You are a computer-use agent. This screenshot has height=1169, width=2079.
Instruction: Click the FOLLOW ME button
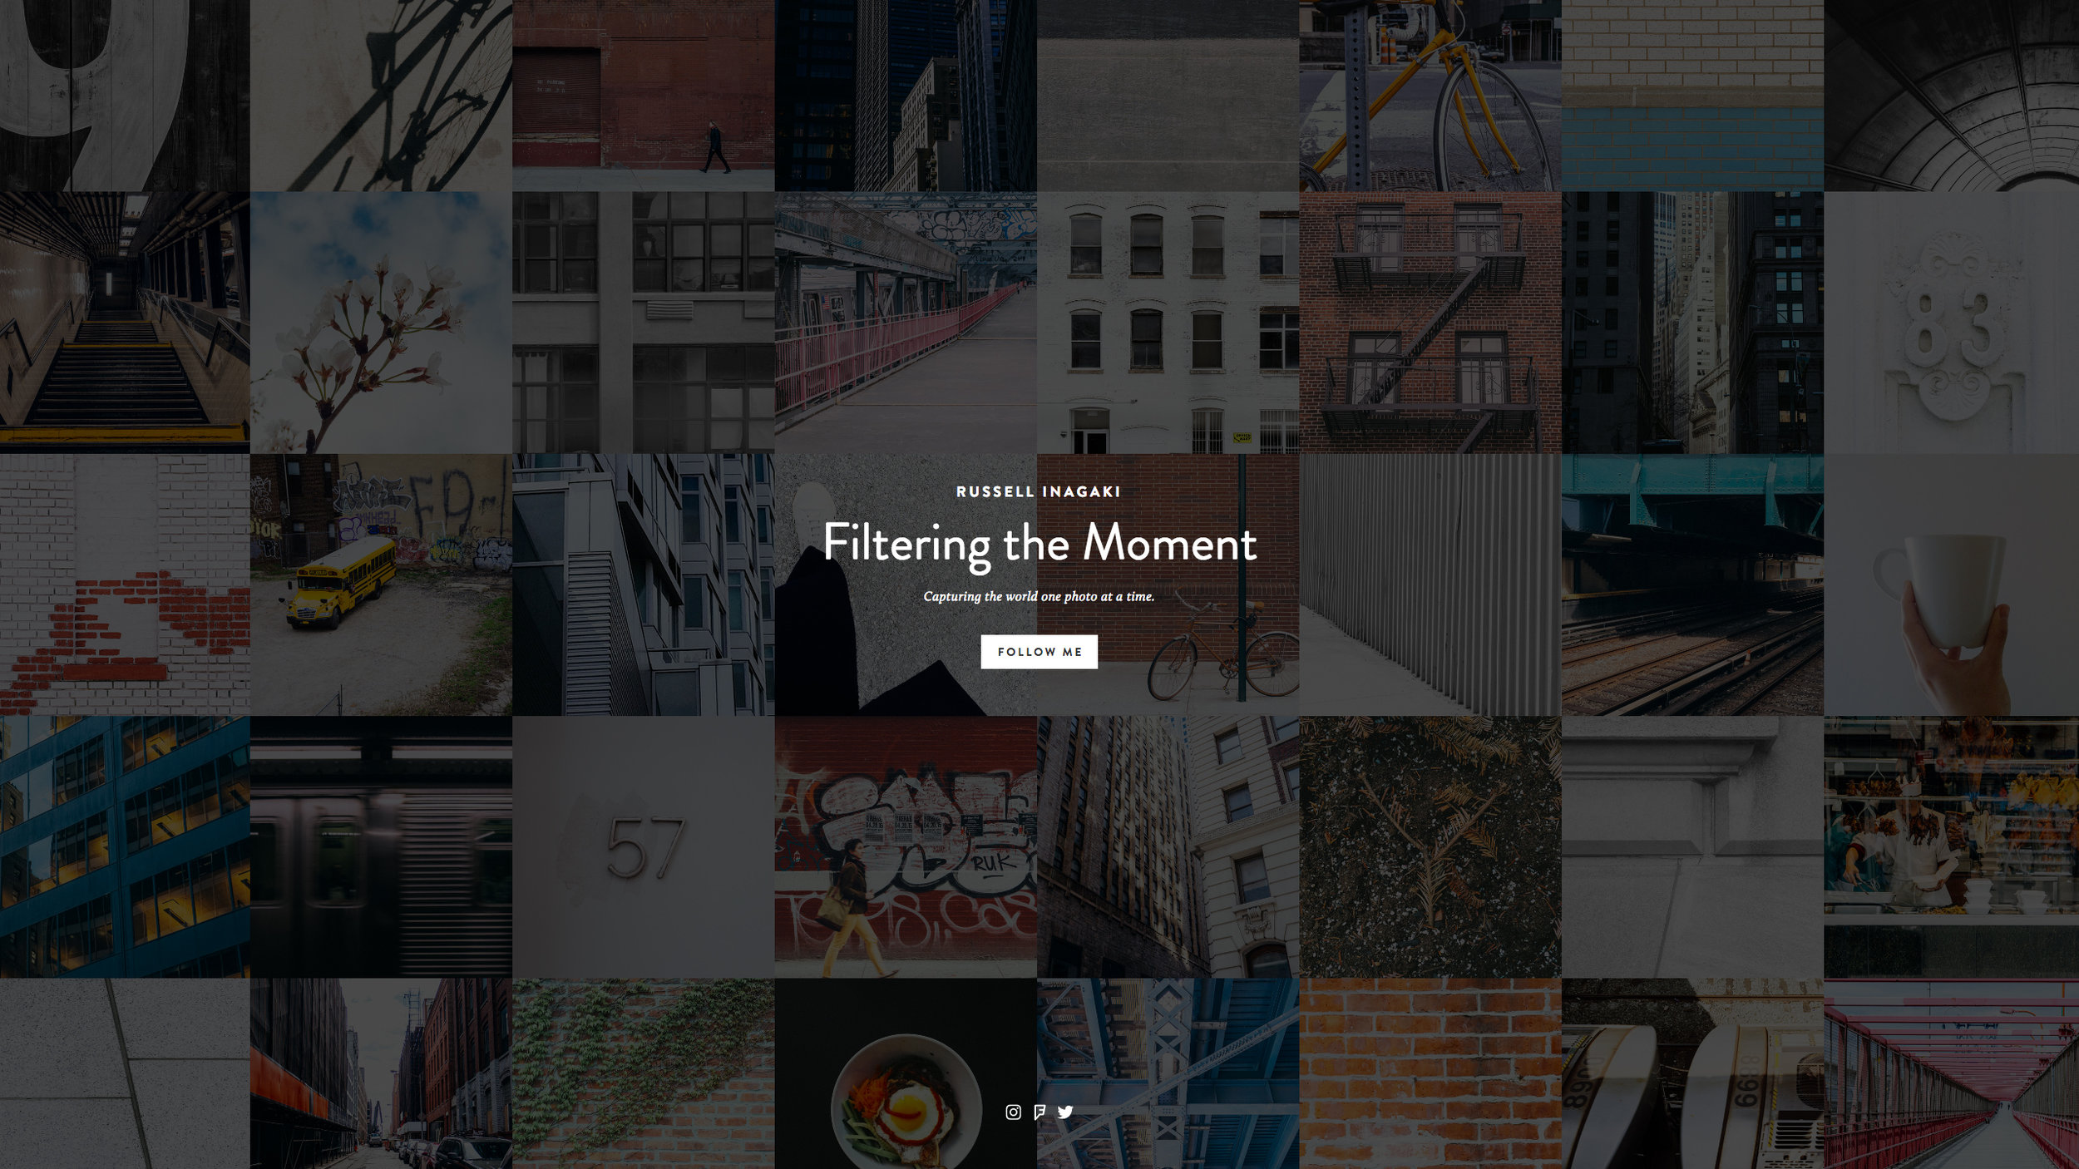(1039, 652)
